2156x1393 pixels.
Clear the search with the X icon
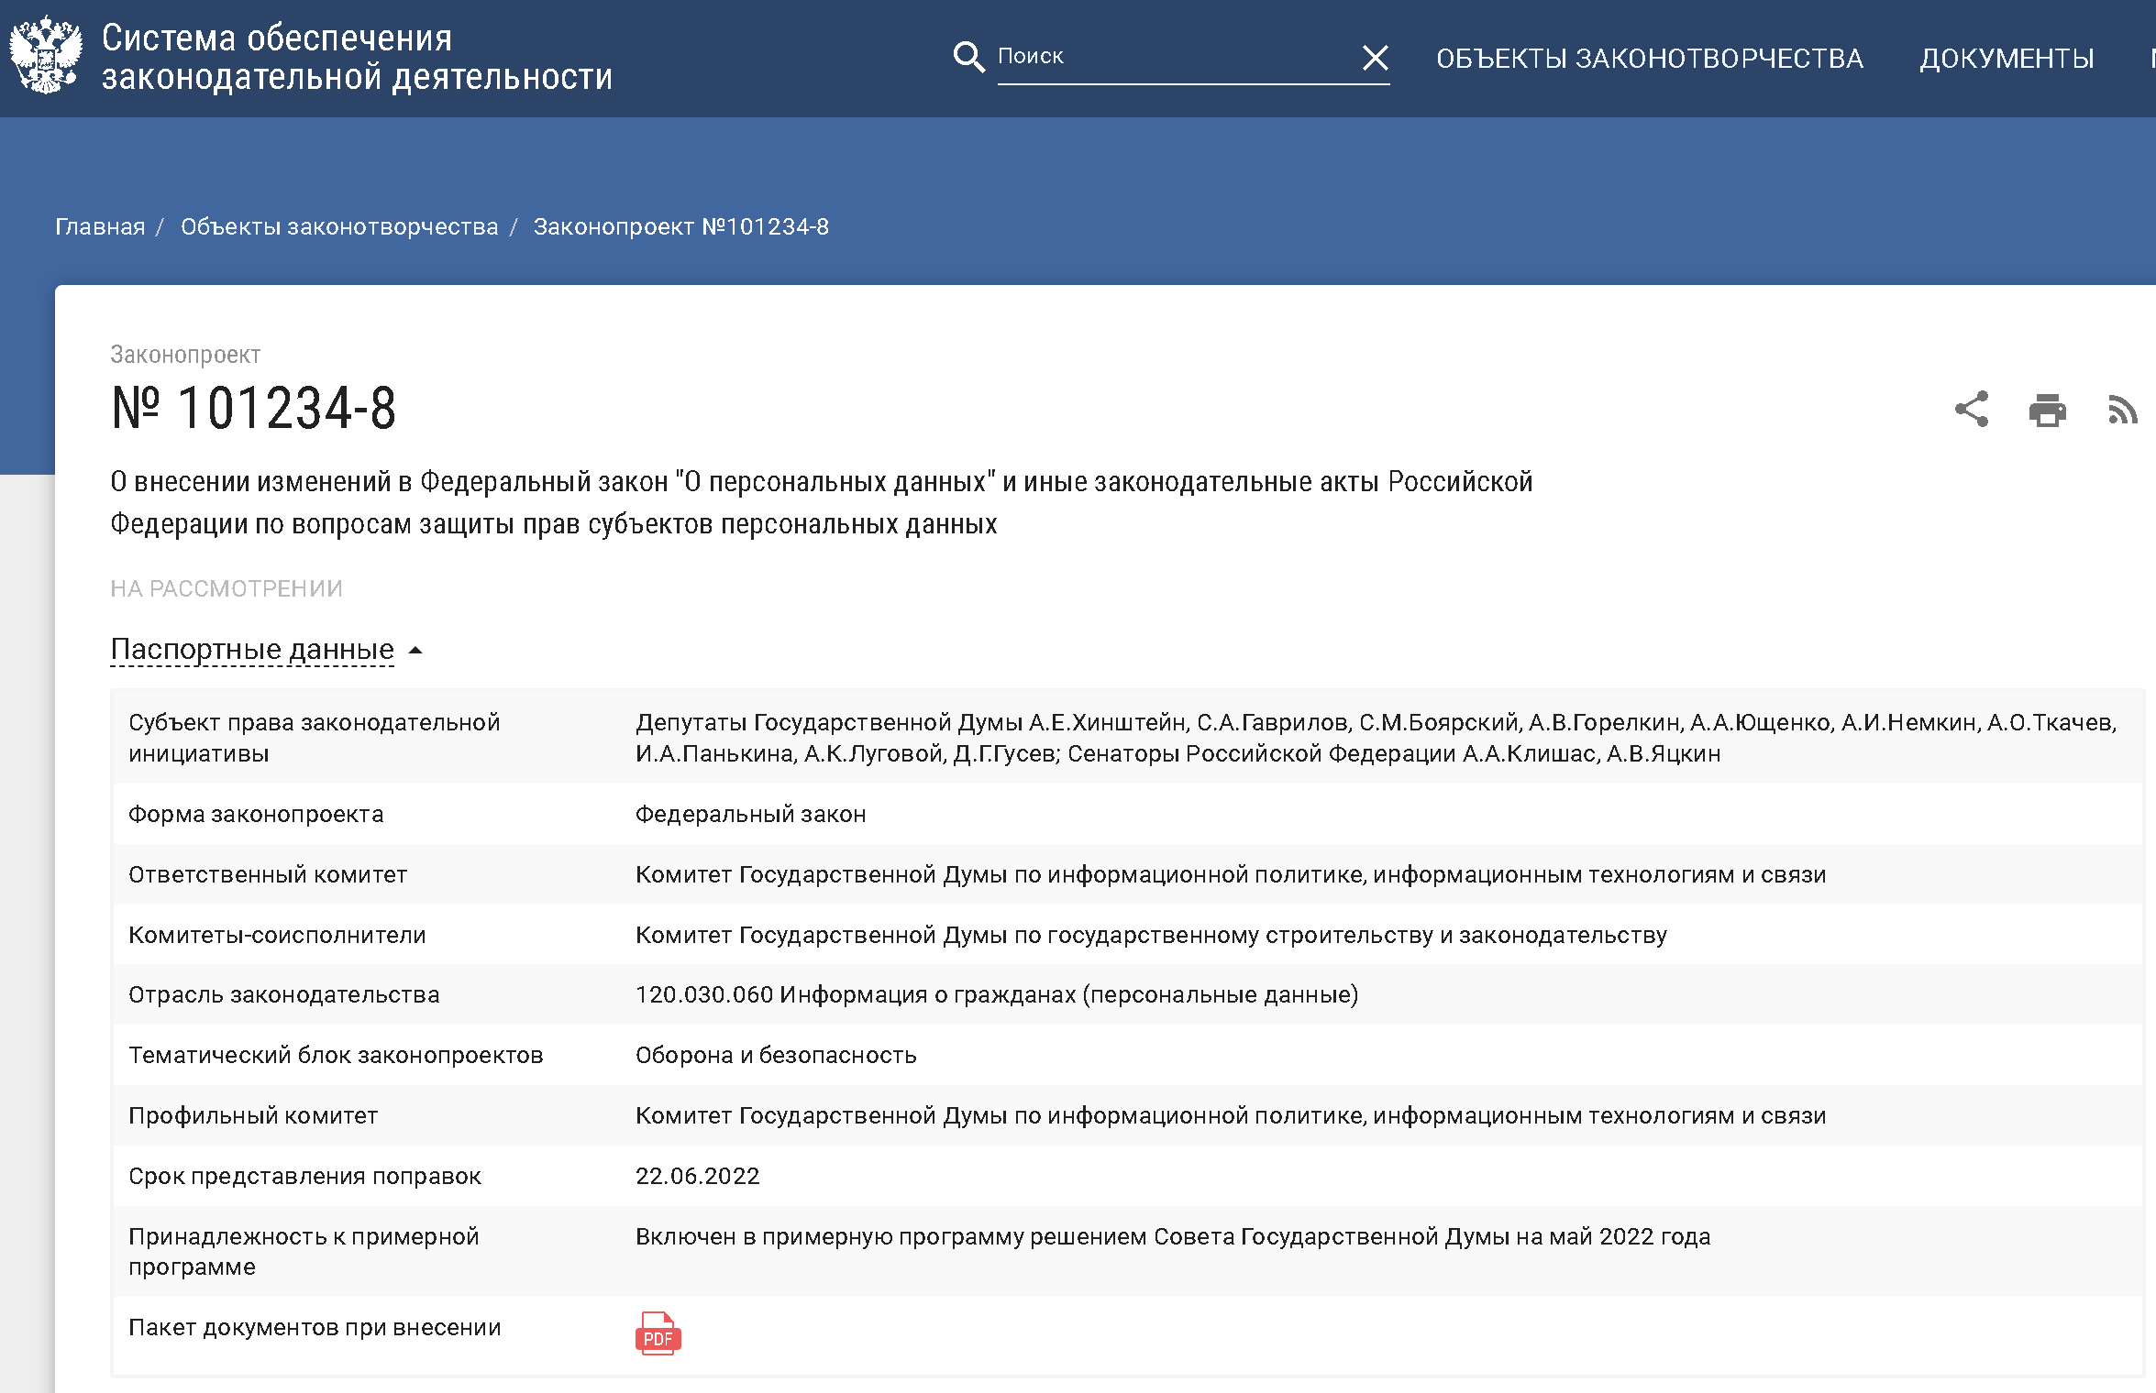tap(1375, 58)
